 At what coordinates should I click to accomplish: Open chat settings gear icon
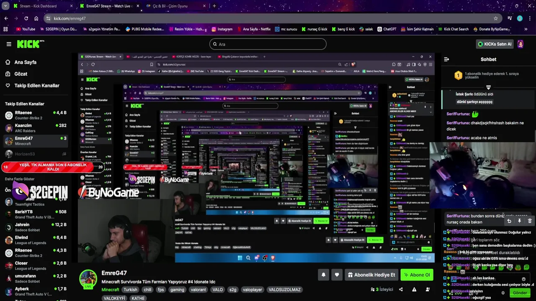(x=503, y=293)
